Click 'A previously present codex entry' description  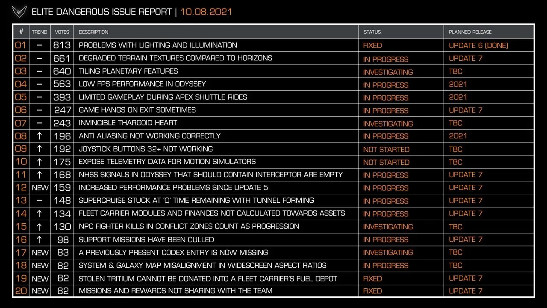(x=174, y=252)
